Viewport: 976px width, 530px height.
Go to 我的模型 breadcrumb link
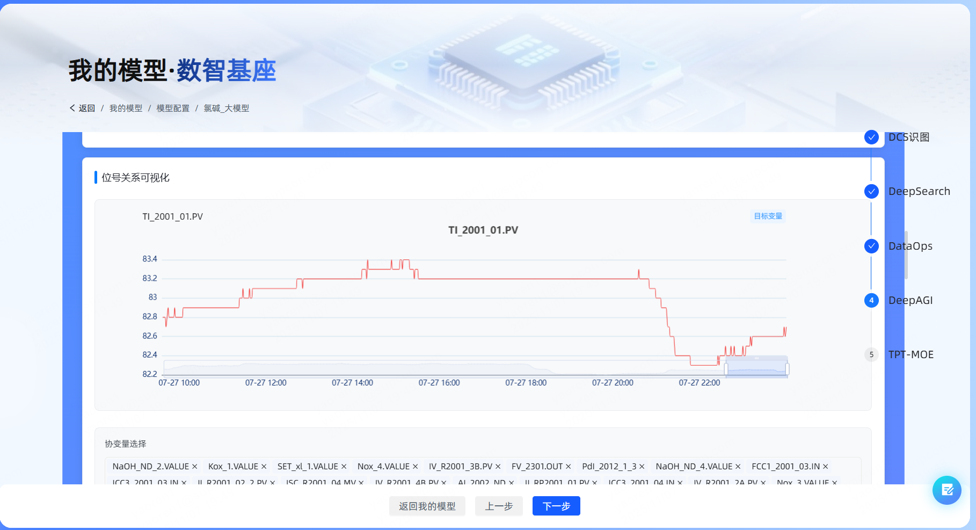126,108
